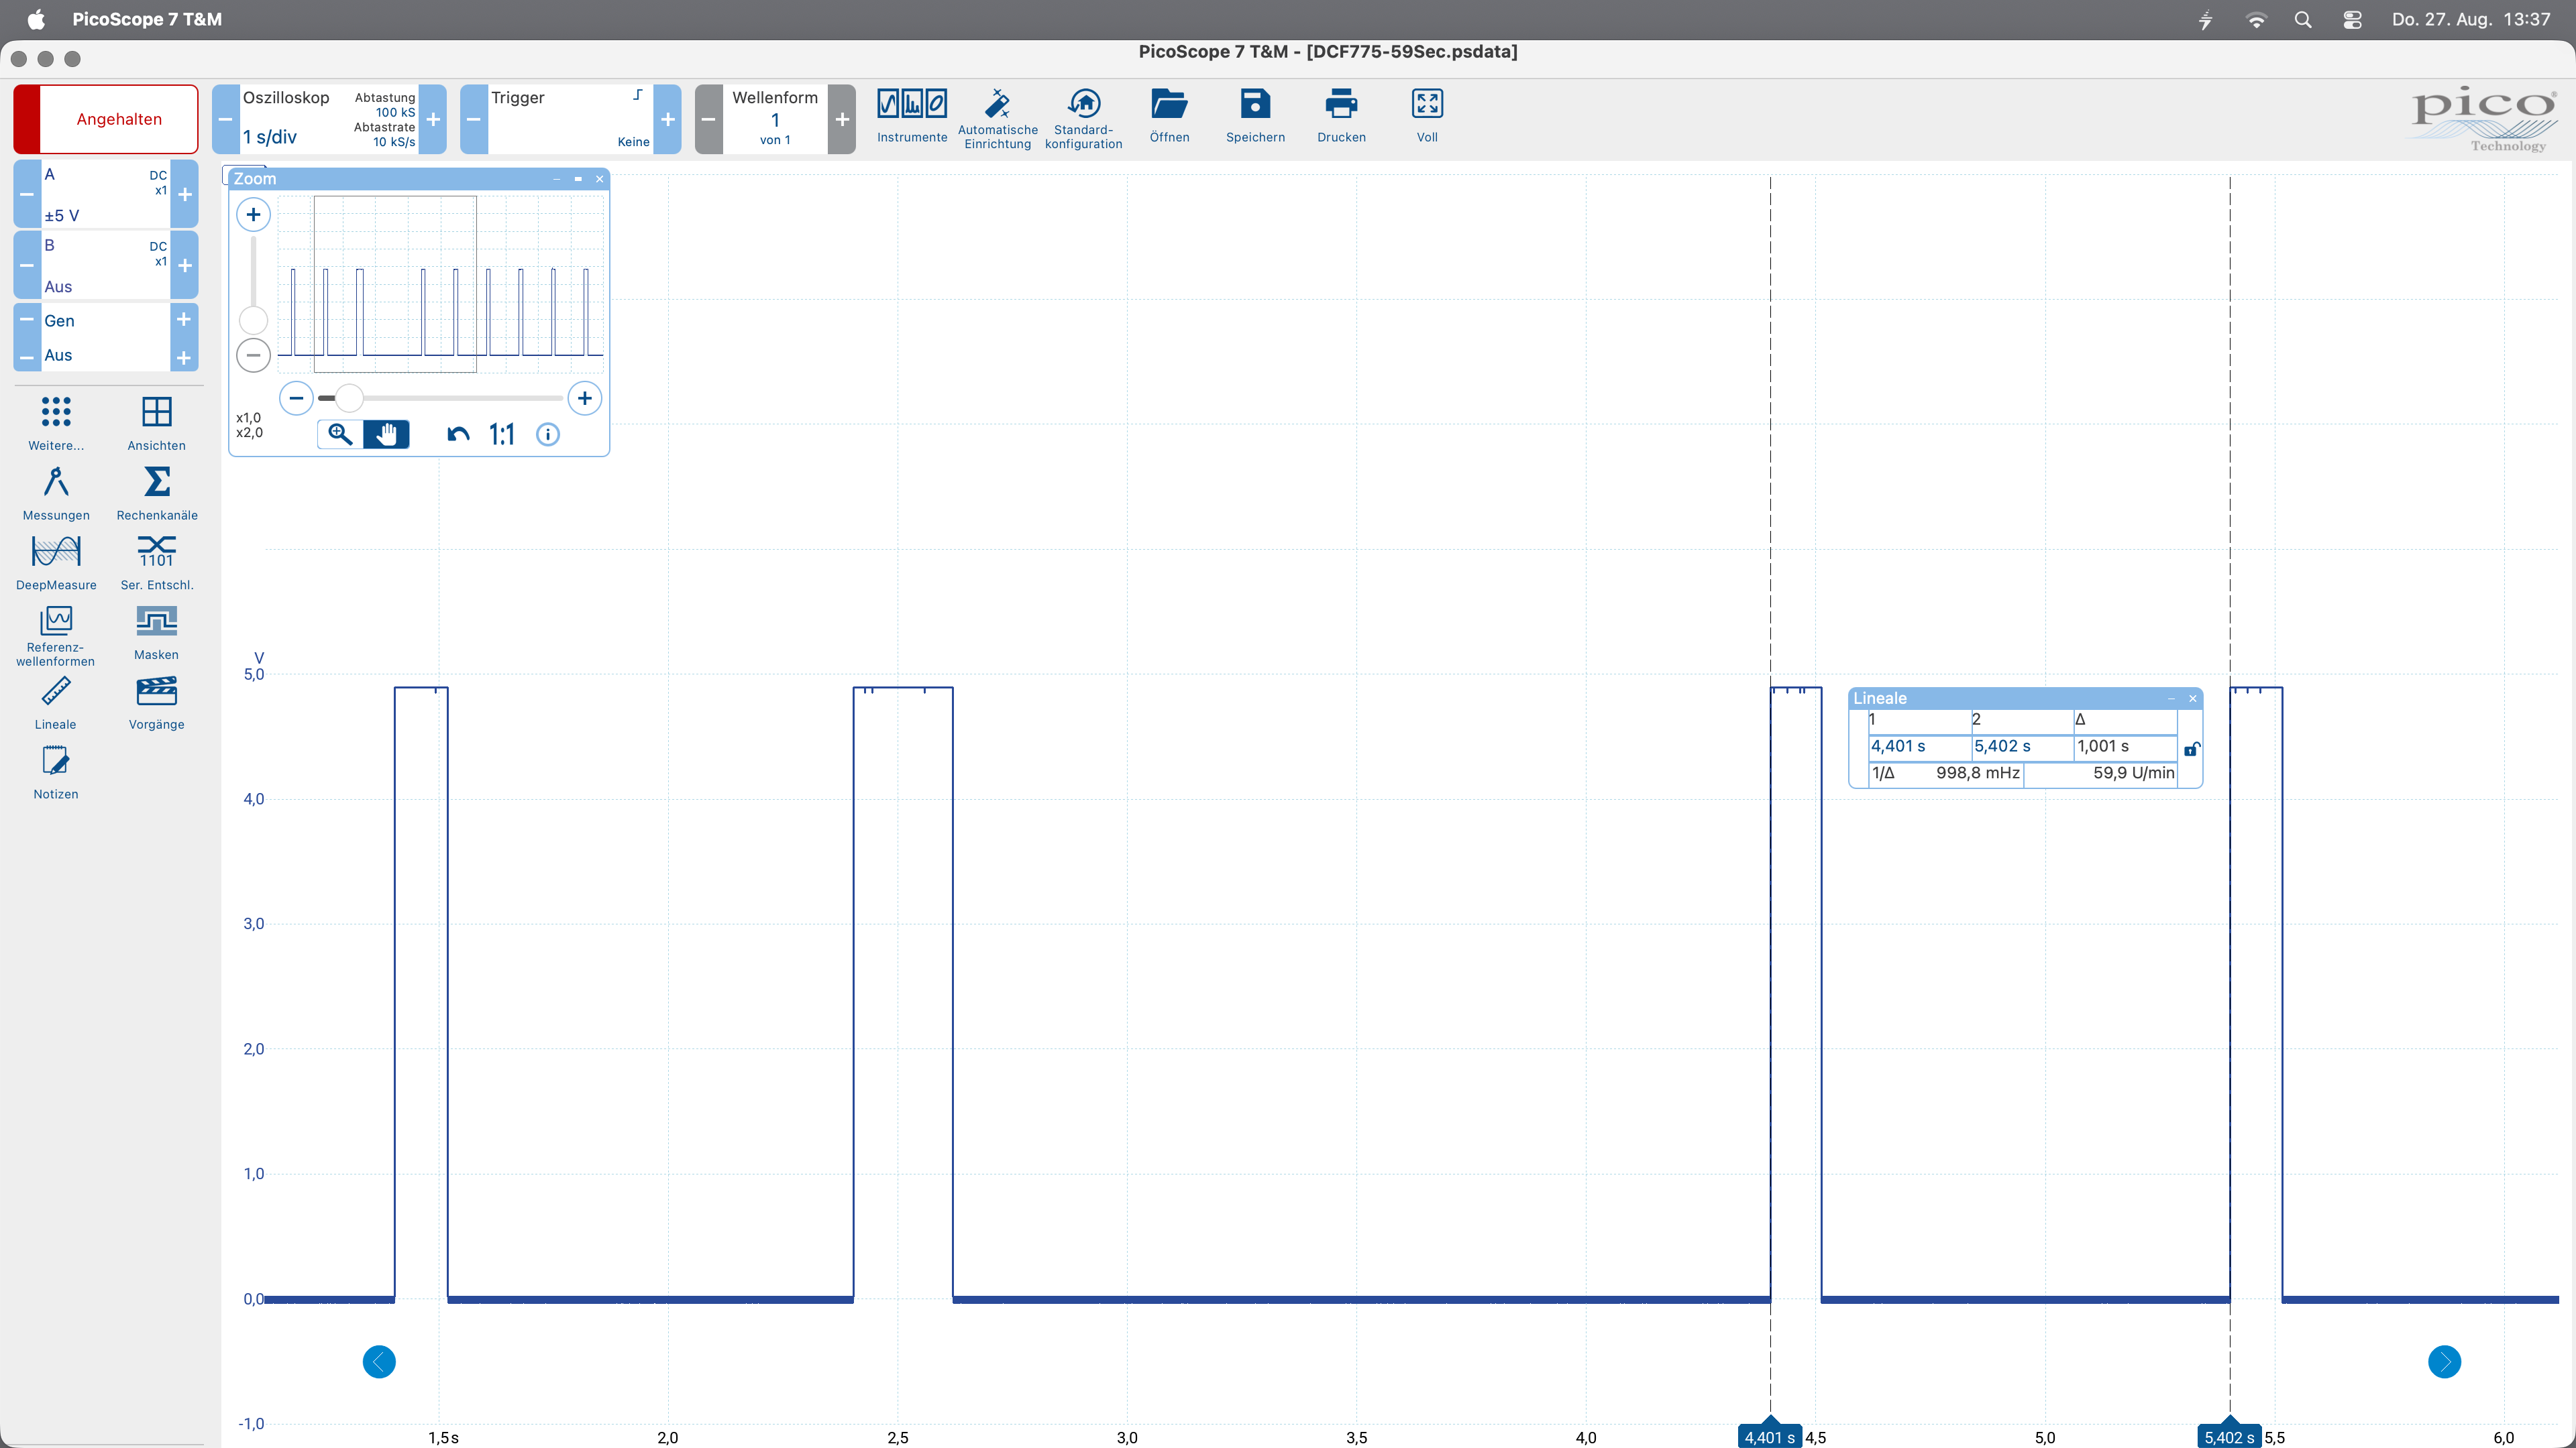Screen dimensions: 2576x1448
Task: Open the Instrumente selector
Action: pyautogui.click(x=911, y=117)
